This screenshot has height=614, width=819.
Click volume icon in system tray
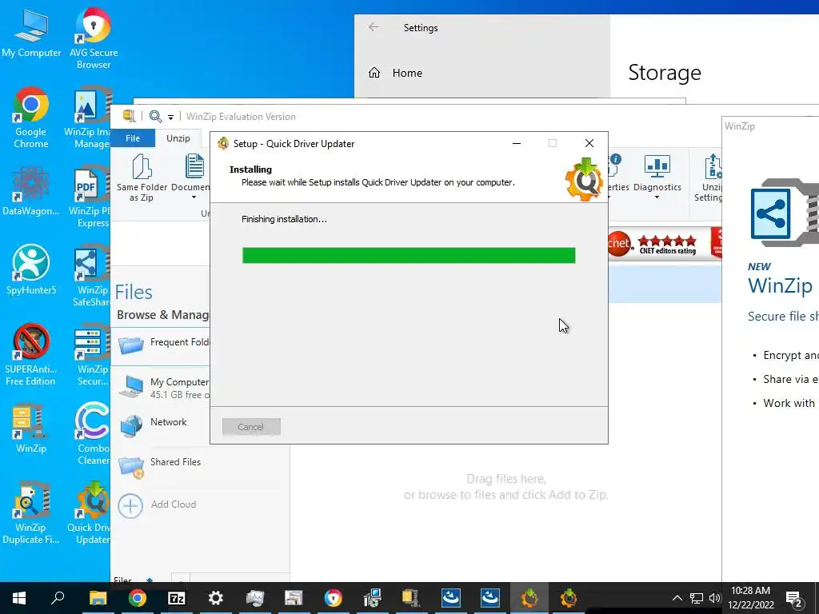pyautogui.click(x=715, y=598)
